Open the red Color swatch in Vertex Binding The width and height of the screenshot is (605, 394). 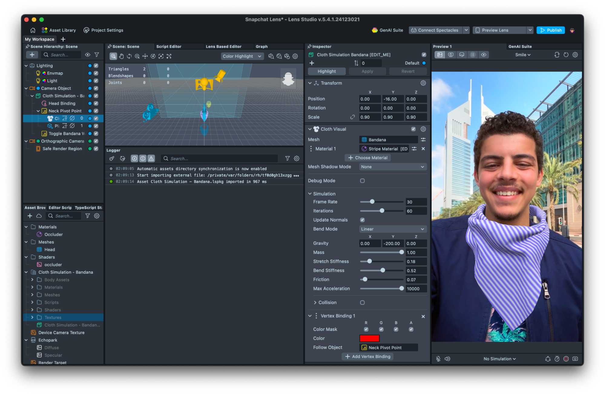tap(369, 338)
